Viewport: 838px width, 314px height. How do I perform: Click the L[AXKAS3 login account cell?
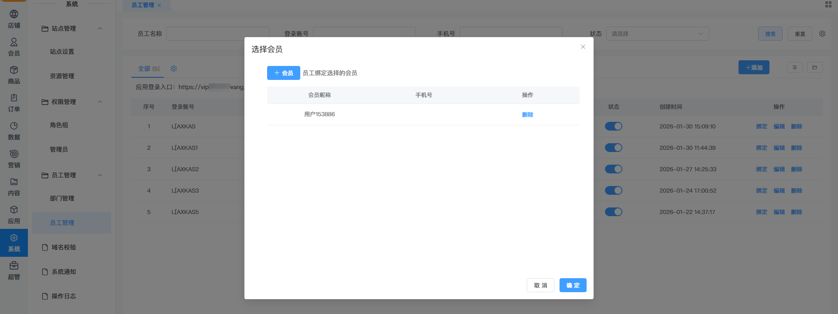[x=185, y=190]
